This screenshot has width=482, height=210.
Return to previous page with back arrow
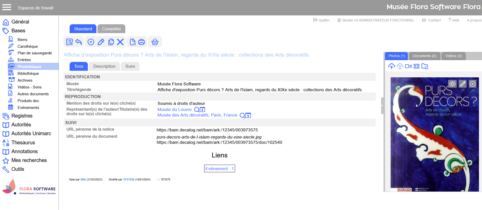click(x=79, y=42)
